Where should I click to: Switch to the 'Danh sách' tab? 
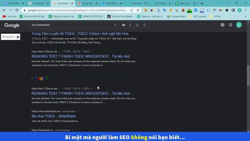185,4
